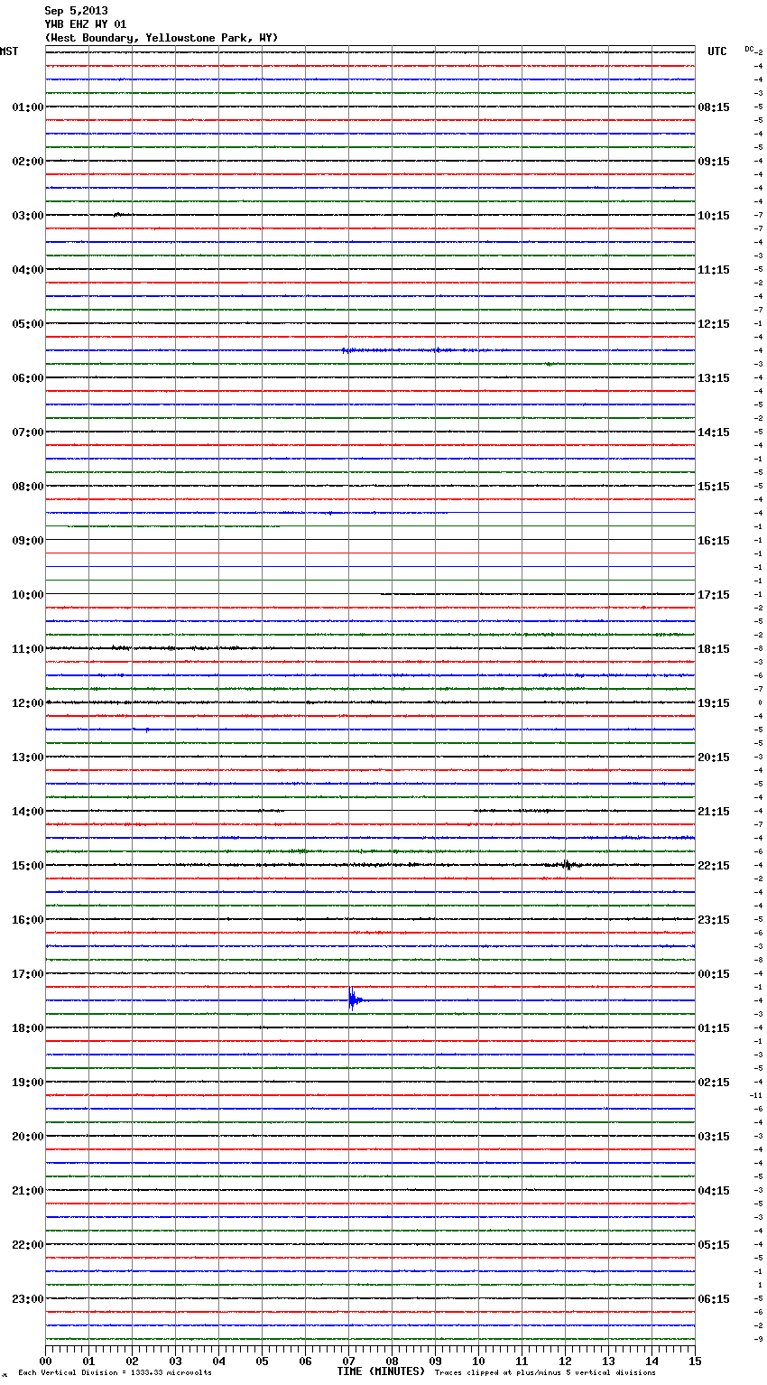767x1385 pixels.
Task: Select the 19:00 MST row label
Action: coord(28,1083)
